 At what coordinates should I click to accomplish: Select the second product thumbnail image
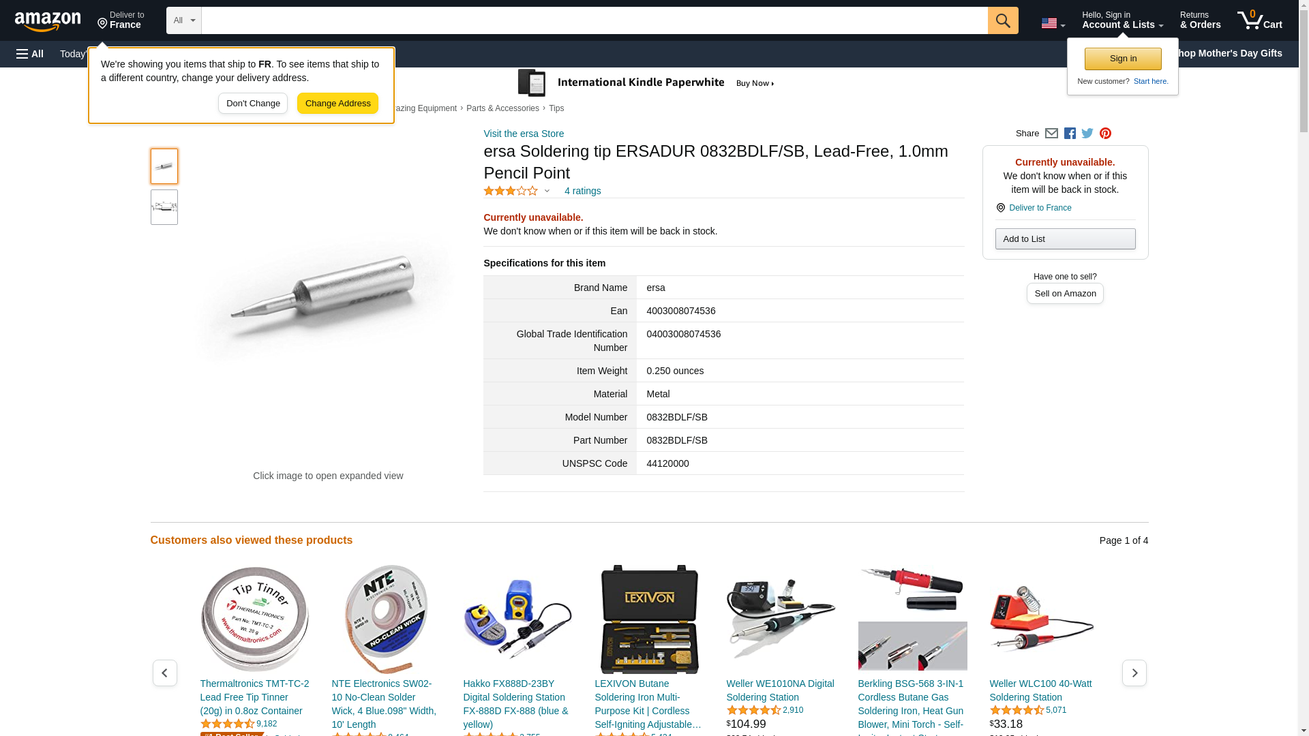[164, 207]
